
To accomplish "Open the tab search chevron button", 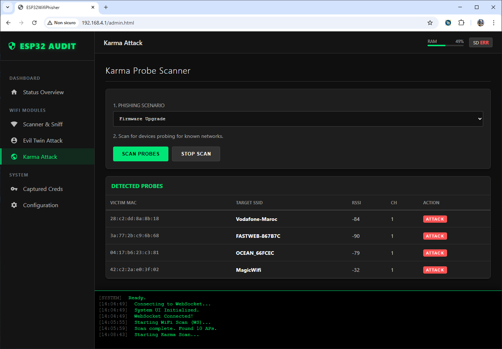I will tap(8, 7).
